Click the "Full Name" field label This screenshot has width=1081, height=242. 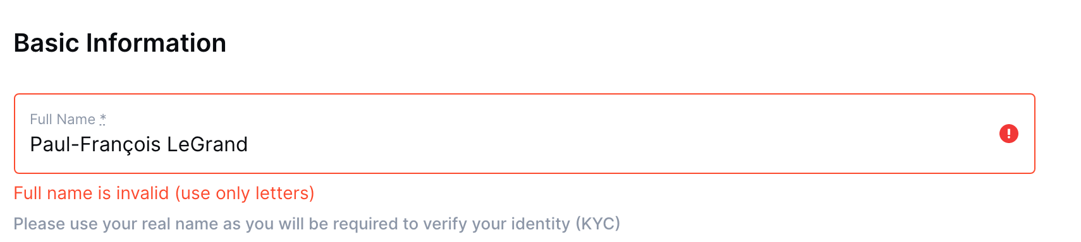pos(63,119)
